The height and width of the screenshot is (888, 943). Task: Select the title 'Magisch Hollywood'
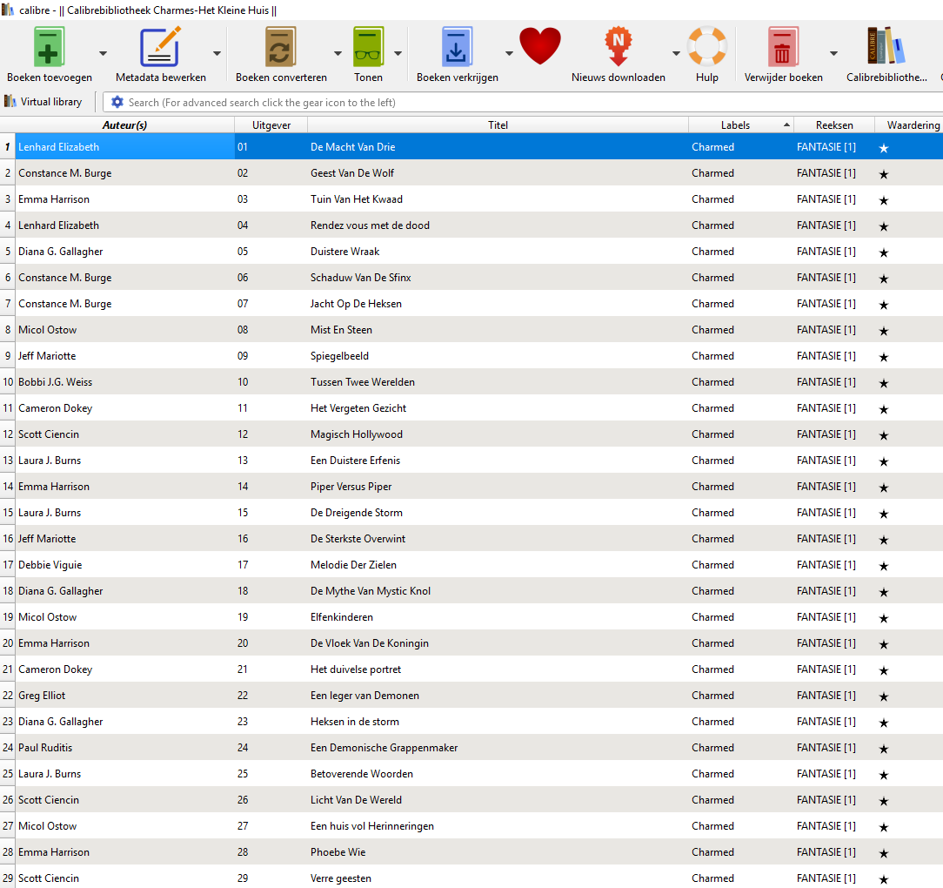[357, 434]
